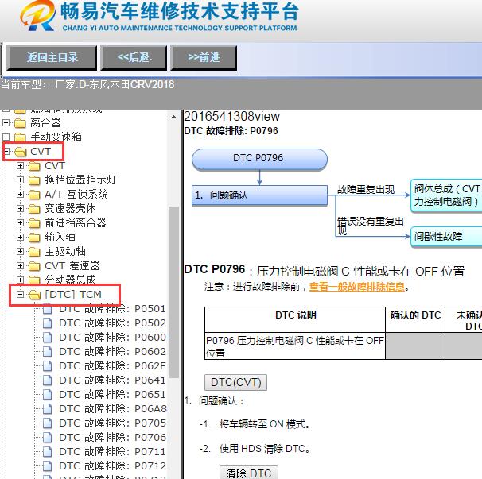Open DTC 故障排除: P0602 entry
The height and width of the screenshot is (479, 482).
112,352
